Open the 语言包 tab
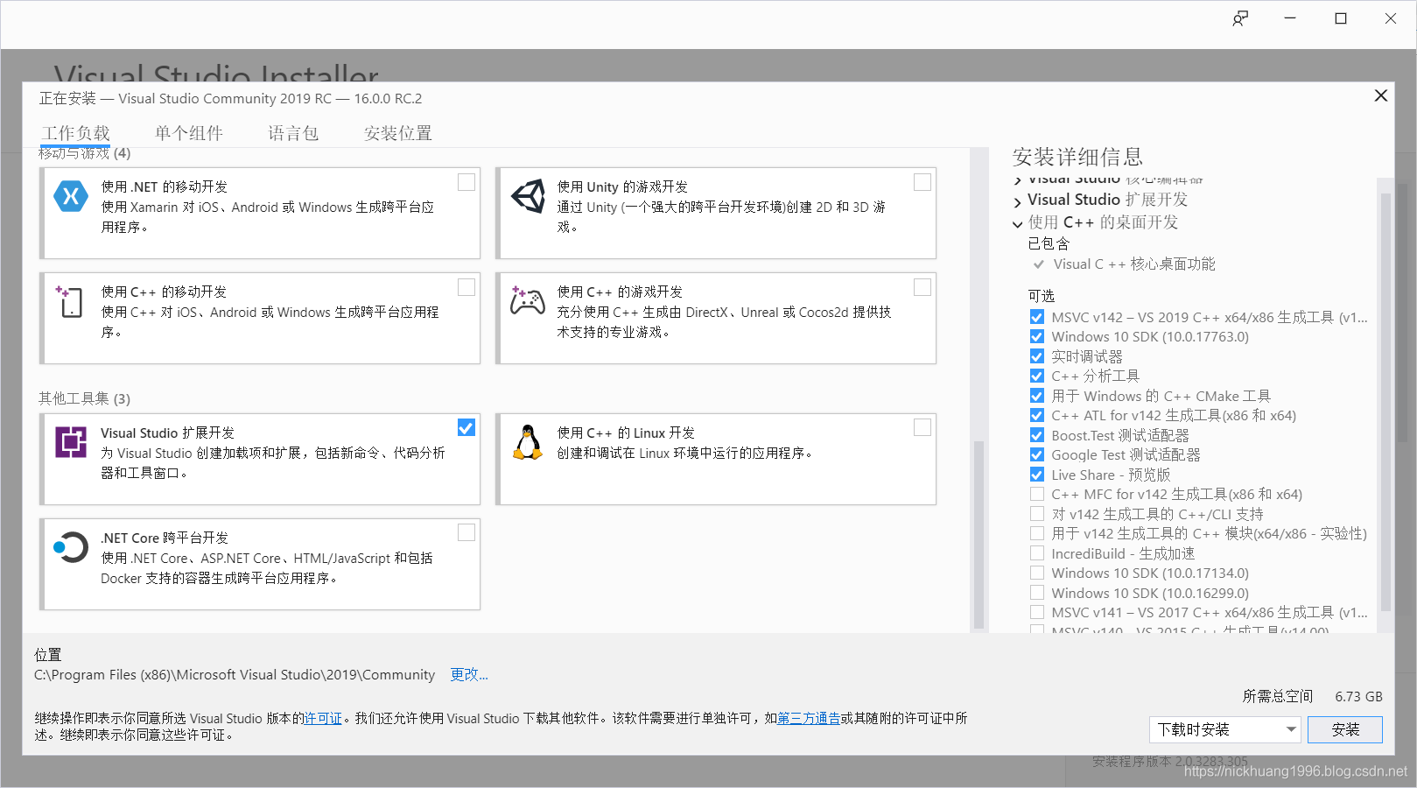1417x788 pixels. (x=293, y=132)
